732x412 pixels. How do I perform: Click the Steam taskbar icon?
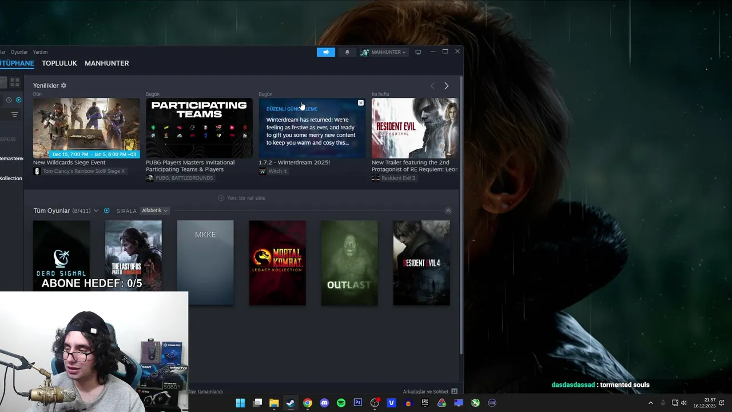pyautogui.click(x=291, y=403)
